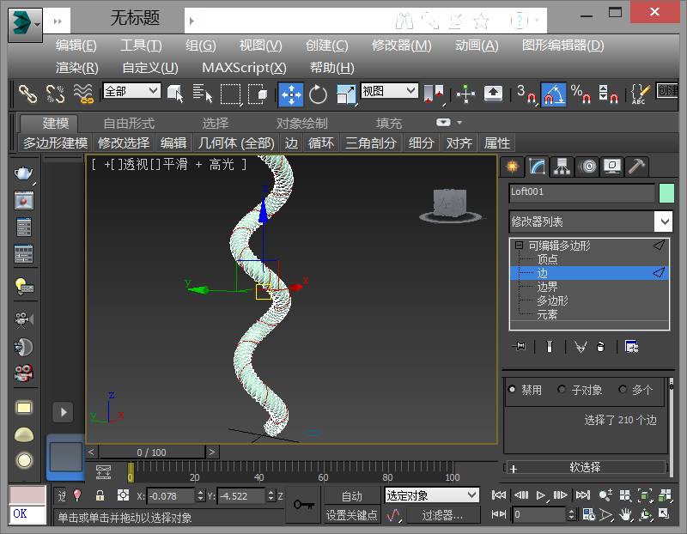Toggle 自动 auto key mode

tap(351, 496)
